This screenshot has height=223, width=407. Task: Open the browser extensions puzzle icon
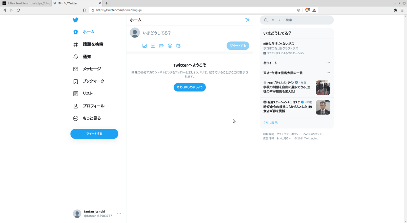pos(395,10)
